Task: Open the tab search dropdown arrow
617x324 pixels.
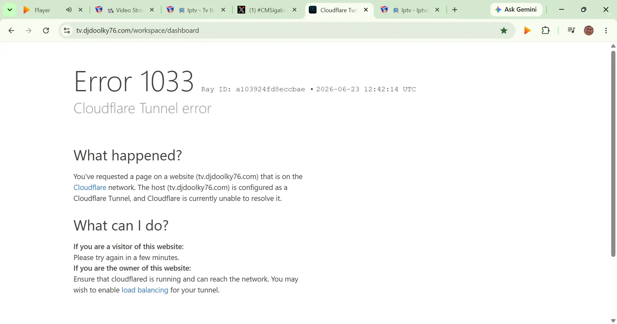Action: pos(10,10)
